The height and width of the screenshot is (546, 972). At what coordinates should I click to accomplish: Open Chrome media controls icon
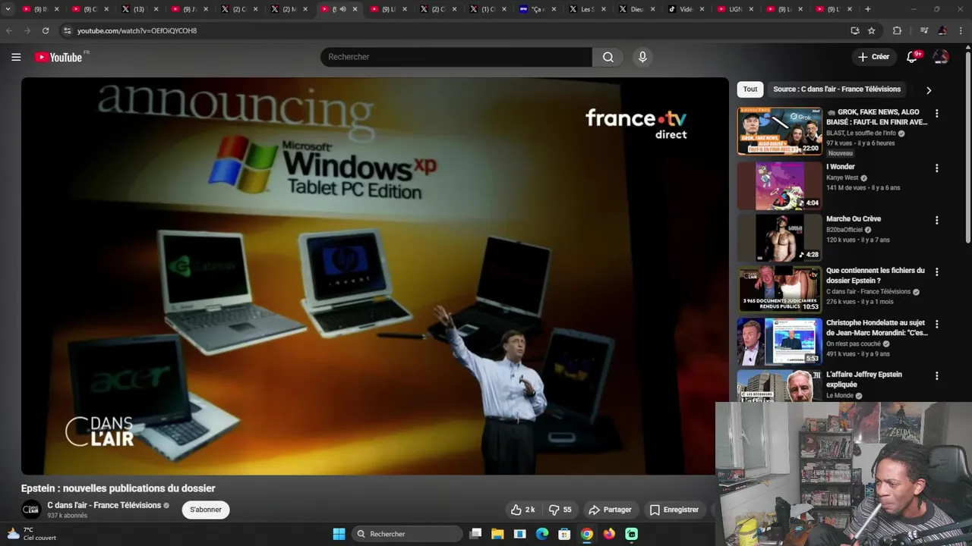(923, 30)
